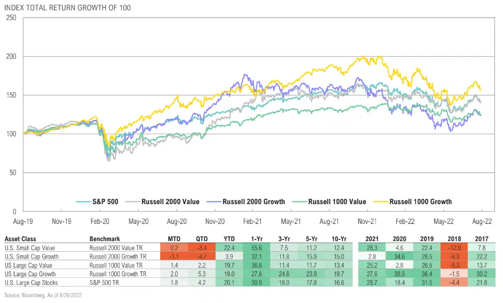Viewport: 503px width, 303px height.
Task: Click the Asset Class column header
Action: [x=20, y=238]
